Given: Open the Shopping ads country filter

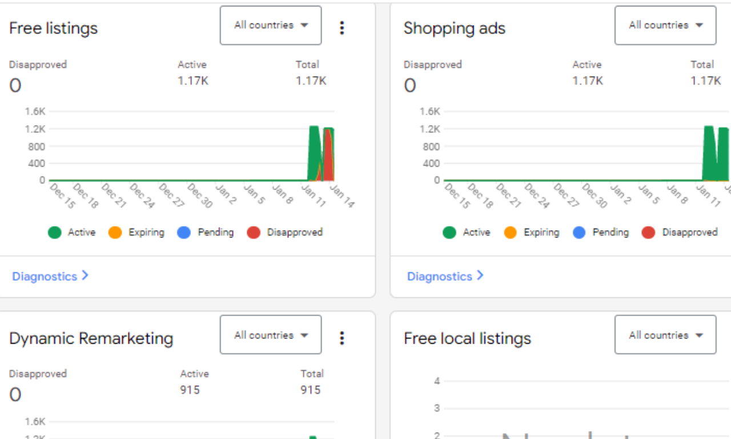Looking at the screenshot, I should (x=665, y=25).
